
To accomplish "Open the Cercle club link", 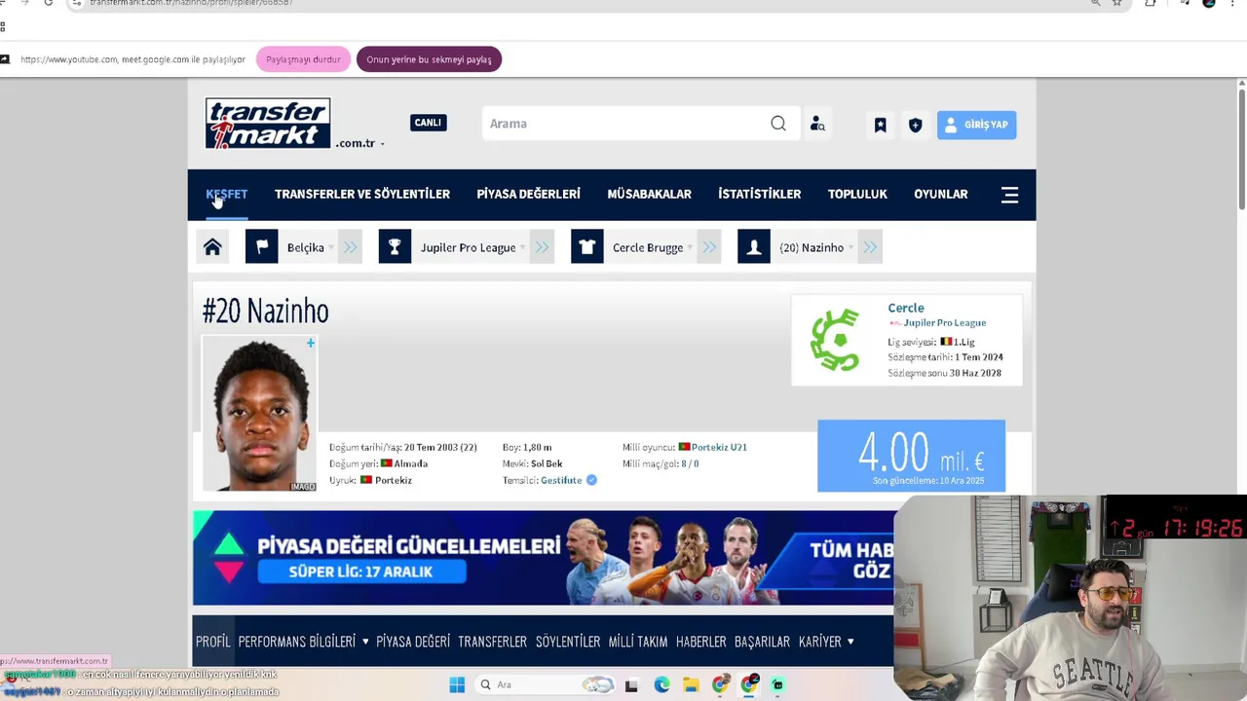I will (x=906, y=308).
